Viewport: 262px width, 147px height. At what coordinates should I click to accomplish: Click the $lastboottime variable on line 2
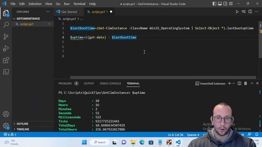(x=83, y=28)
